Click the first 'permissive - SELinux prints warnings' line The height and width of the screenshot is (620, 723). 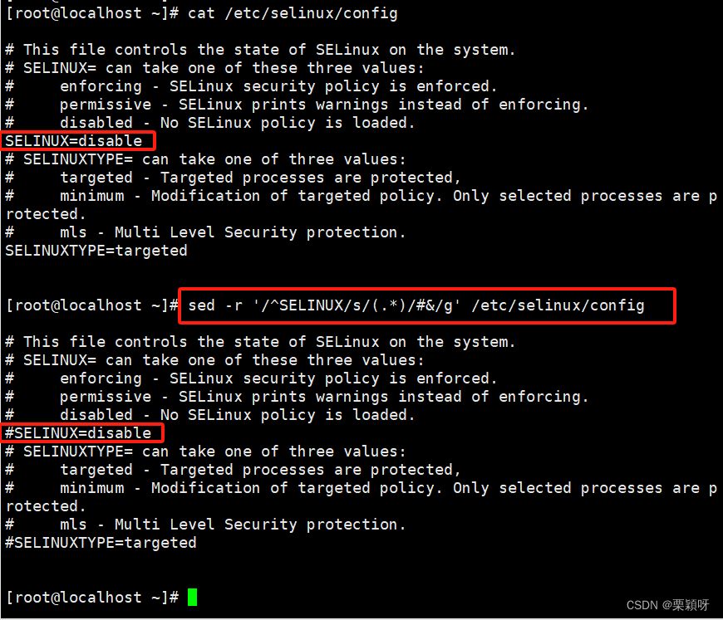click(297, 105)
